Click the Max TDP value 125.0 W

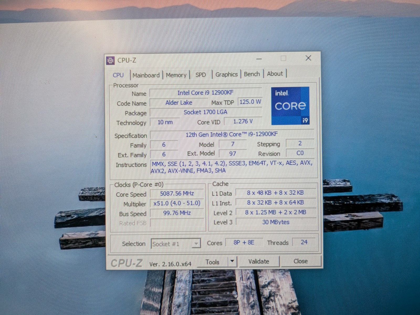click(x=250, y=102)
